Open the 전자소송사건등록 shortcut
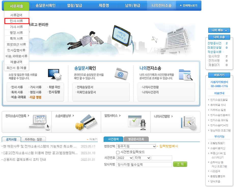Screen dimensions: 234x187 pyautogui.click(x=17, y=116)
